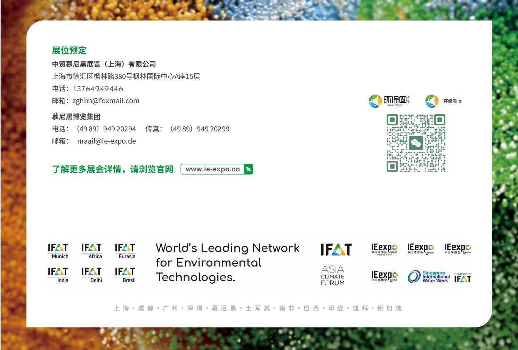518x350 pixels.
Task: Click Singapore International Water Week logo
Action: (x=429, y=277)
